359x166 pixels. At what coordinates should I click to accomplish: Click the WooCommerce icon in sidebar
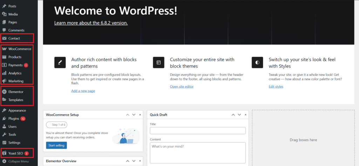pyautogui.click(x=4, y=49)
